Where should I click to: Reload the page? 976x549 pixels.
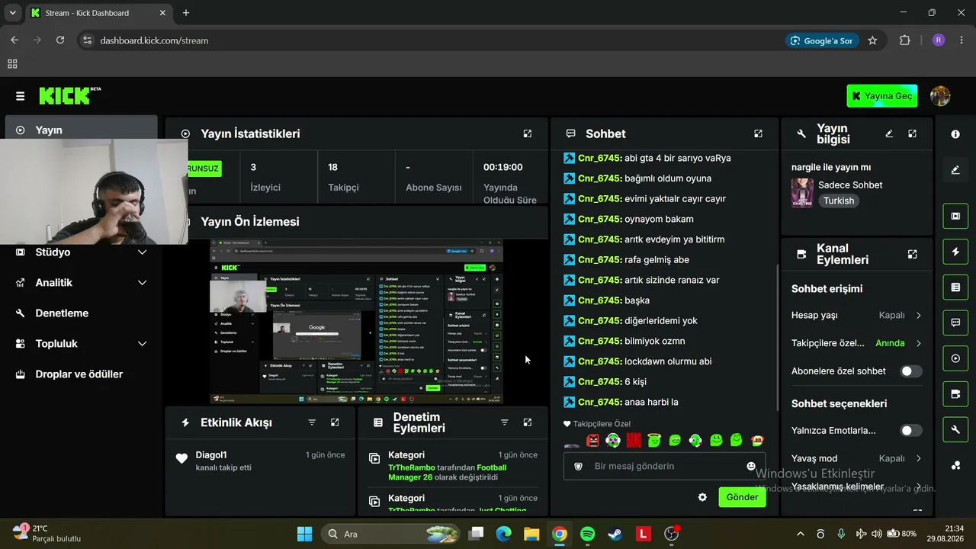60,40
